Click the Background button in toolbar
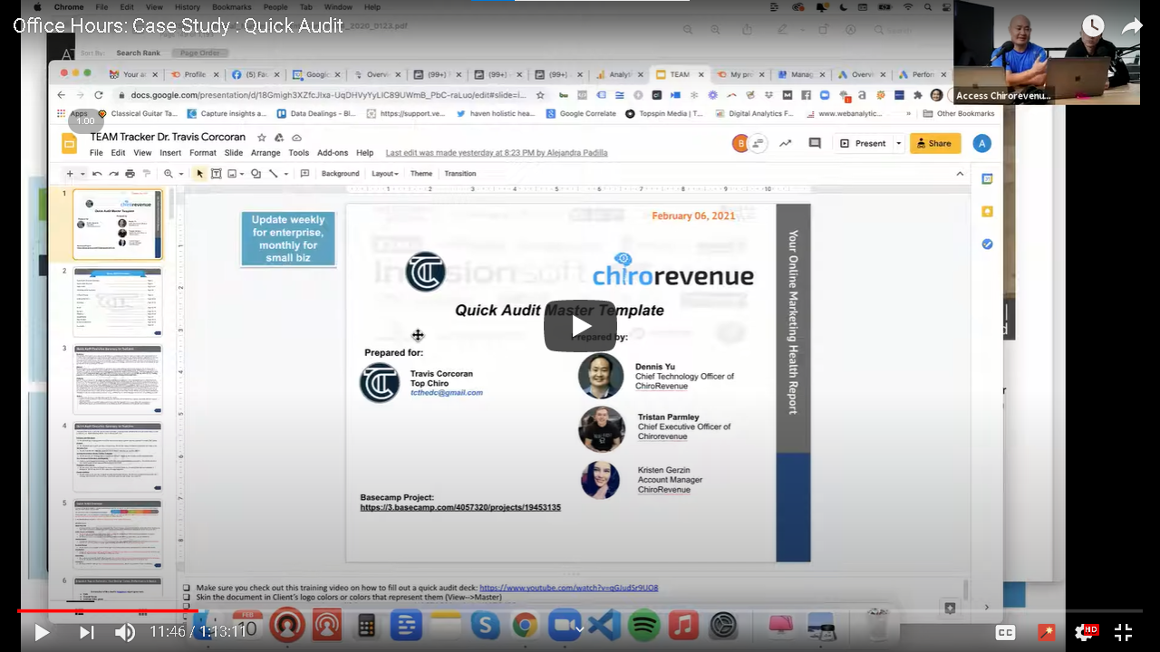Image resolution: width=1160 pixels, height=652 pixels. click(x=340, y=173)
